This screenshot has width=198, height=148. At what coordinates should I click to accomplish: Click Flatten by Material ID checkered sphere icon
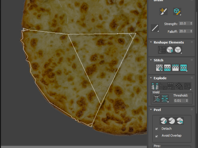tap(179, 86)
